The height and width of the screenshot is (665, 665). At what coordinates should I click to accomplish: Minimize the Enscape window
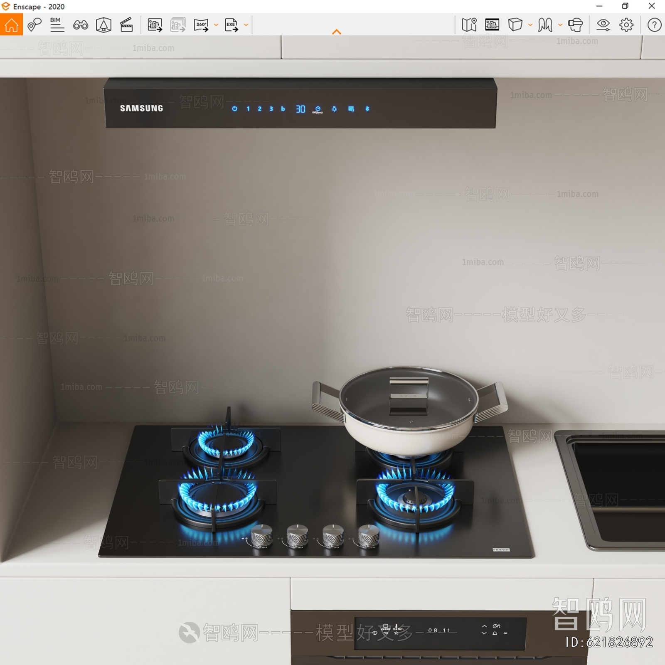(599, 6)
